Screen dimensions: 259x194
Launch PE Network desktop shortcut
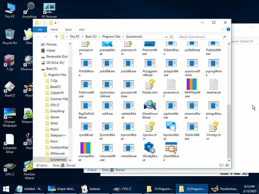(49, 8)
